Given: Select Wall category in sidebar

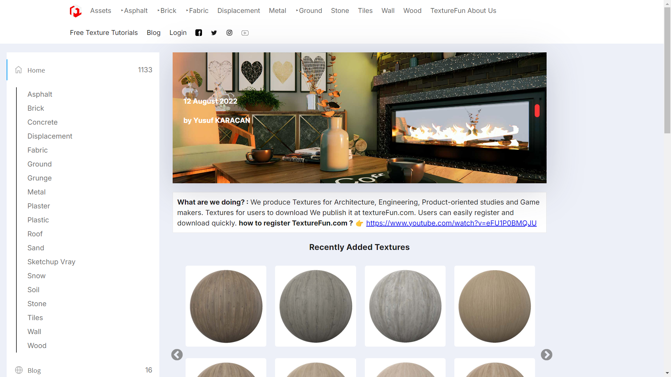Looking at the screenshot, I should tap(34, 332).
